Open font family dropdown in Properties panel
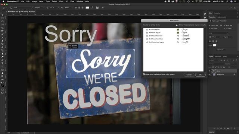 click(x=218, y=33)
